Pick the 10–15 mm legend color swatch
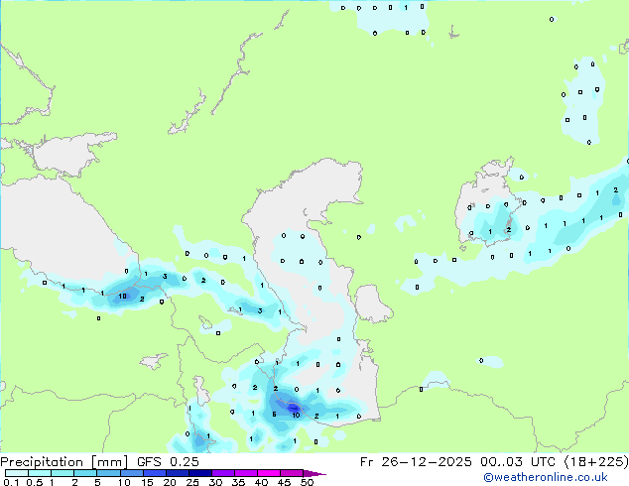The height and width of the screenshot is (486, 629). point(132,473)
